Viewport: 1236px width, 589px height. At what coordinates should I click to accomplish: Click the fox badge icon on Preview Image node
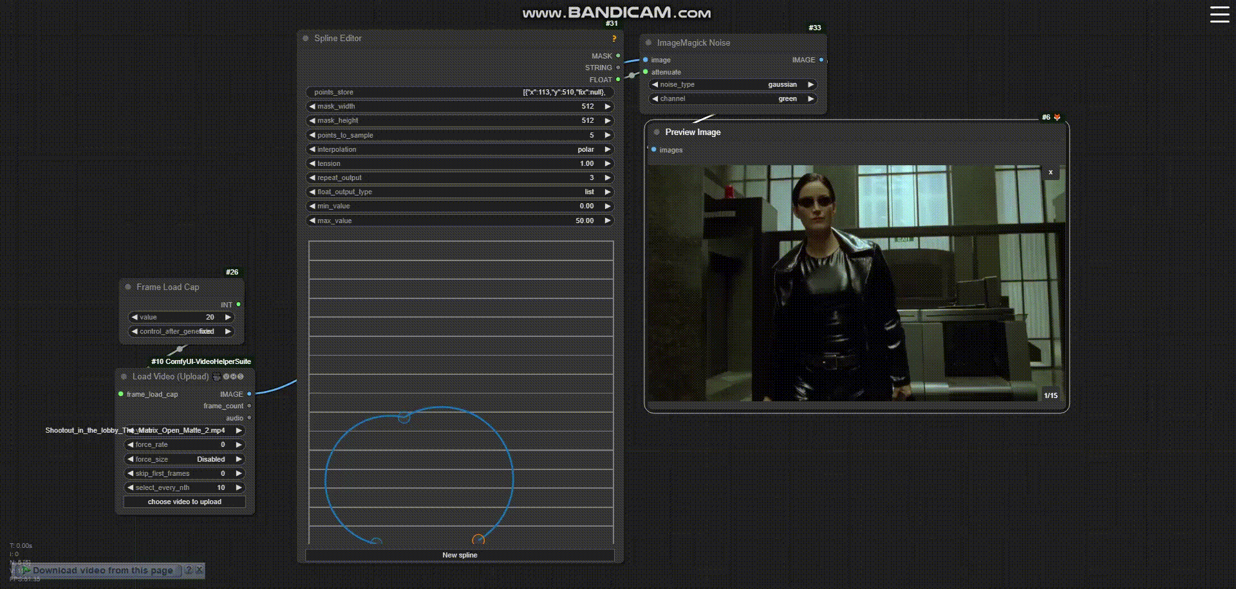1056,117
